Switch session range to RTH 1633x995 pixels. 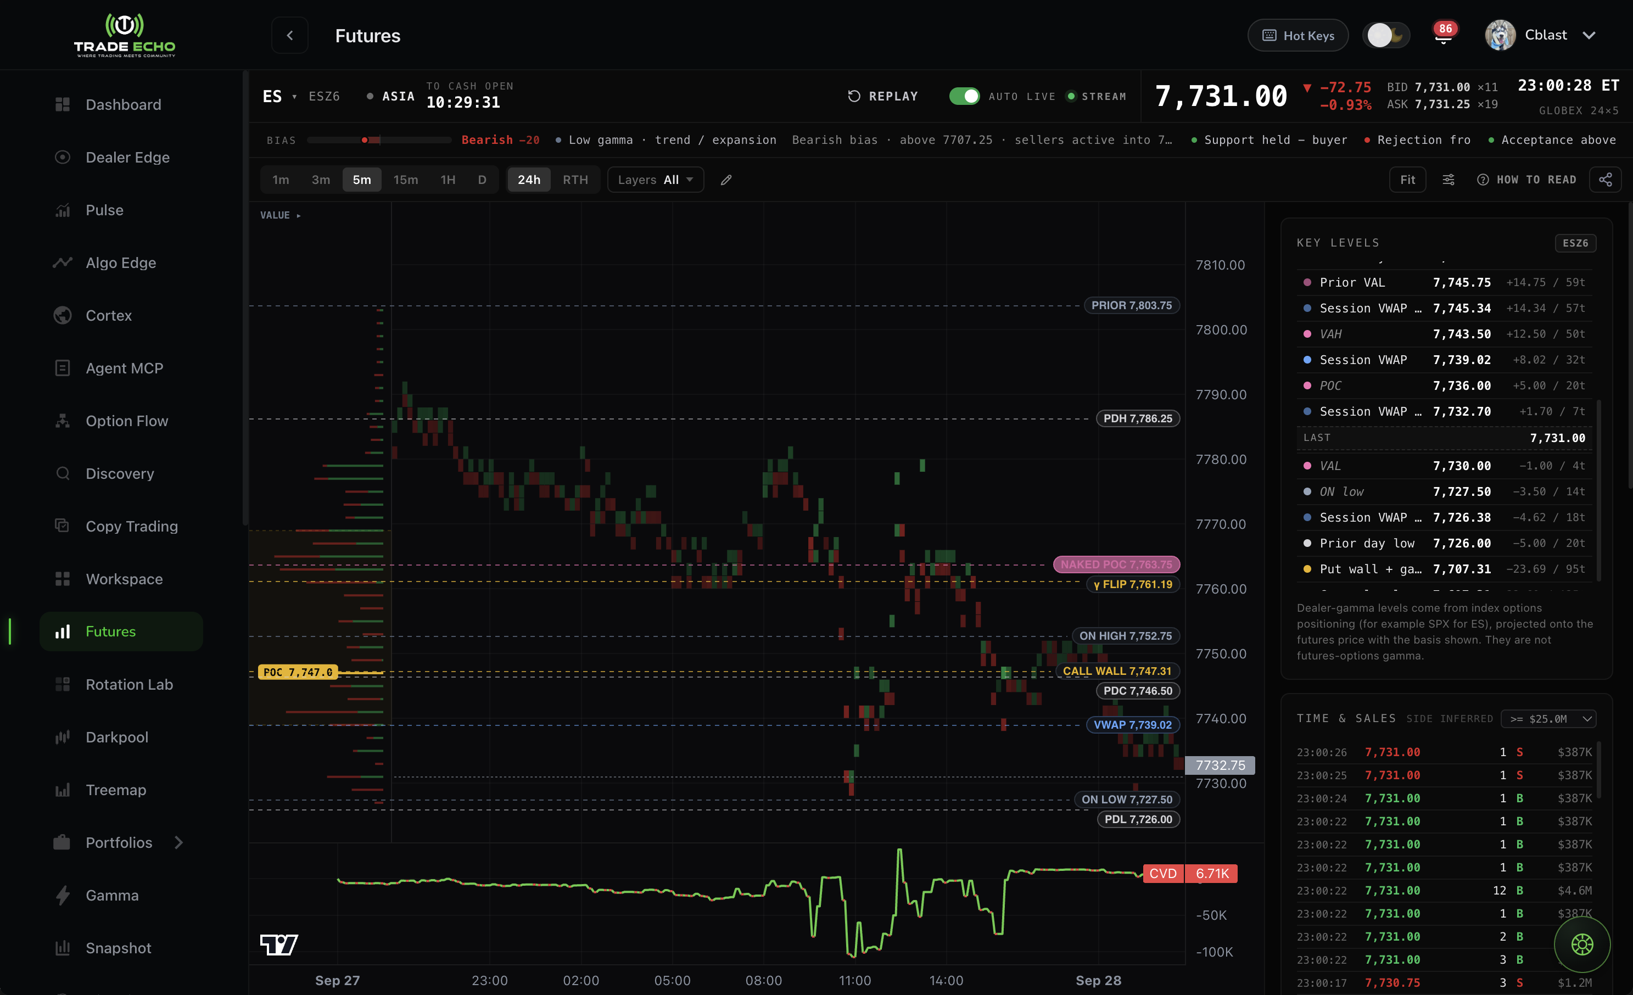(x=575, y=180)
